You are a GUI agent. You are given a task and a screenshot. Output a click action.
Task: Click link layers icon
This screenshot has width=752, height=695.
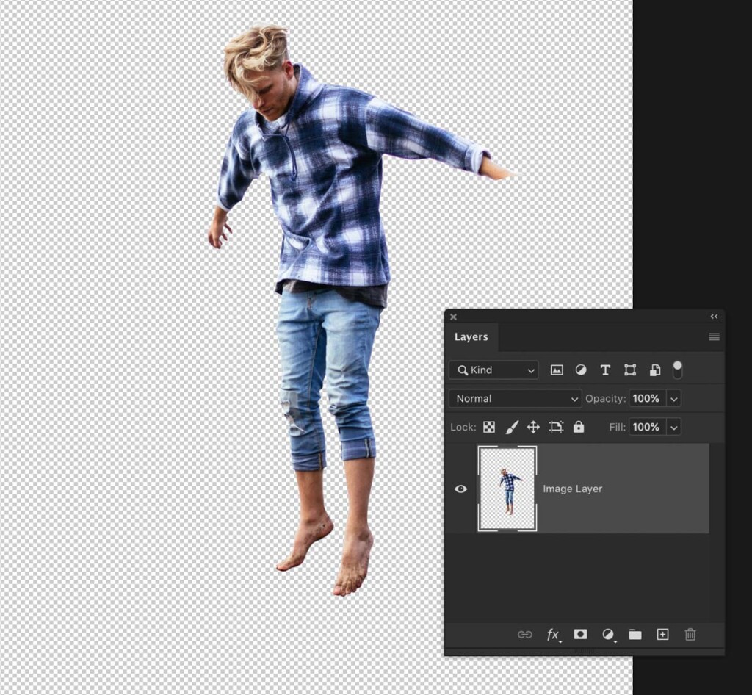(x=524, y=635)
